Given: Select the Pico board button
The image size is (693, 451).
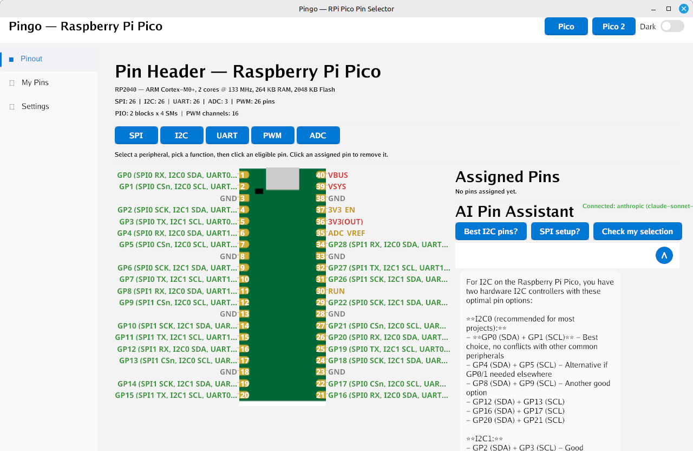Looking at the screenshot, I should coord(566,27).
